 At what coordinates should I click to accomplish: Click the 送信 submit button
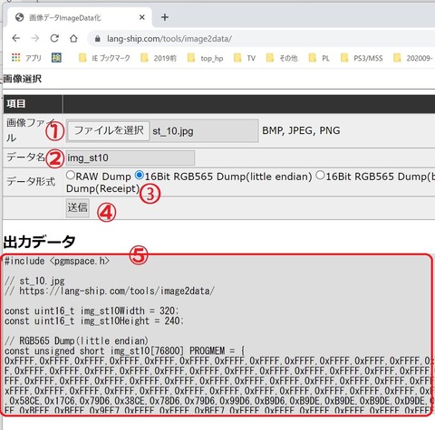click(78, 207)
